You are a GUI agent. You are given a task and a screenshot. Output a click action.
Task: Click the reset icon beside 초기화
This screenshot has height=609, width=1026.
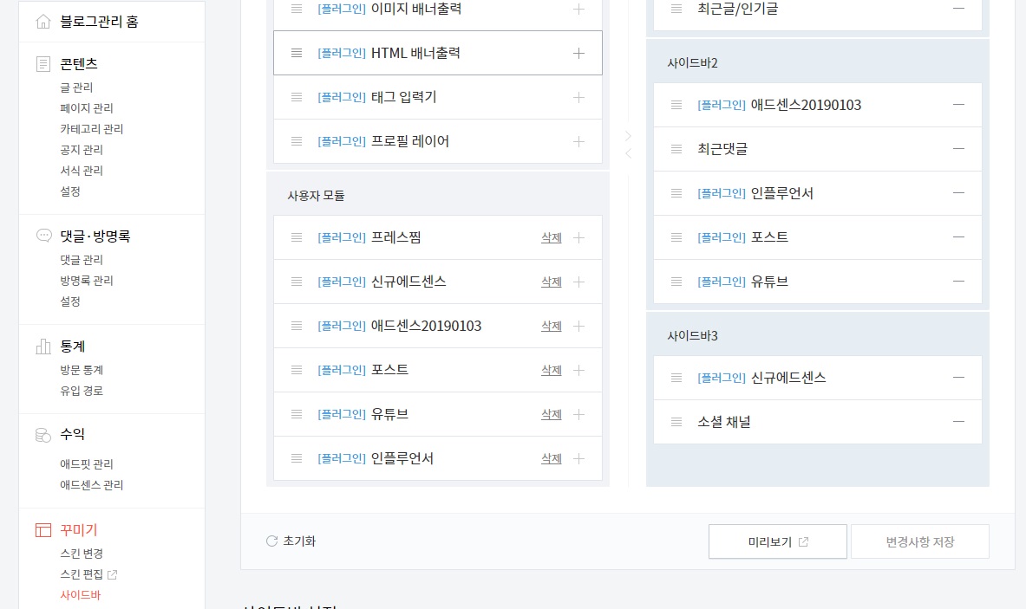pyautogui.click(x=271, y=541)
